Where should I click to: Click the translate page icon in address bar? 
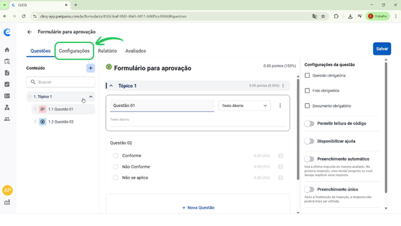(314, 16)
